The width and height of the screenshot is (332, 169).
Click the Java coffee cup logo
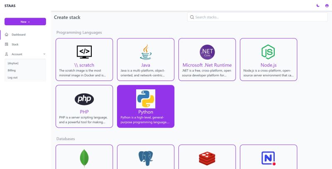(146, 52)
